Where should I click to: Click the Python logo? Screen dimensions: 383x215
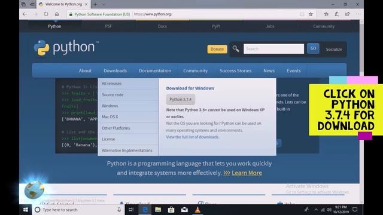coord(66,48)
